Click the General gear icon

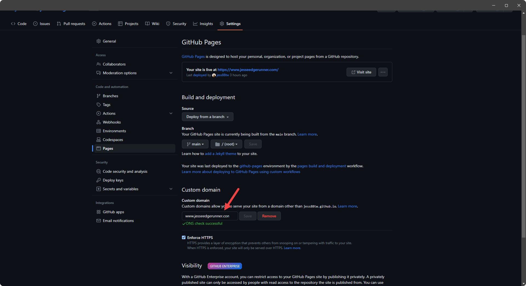[99, 41]
